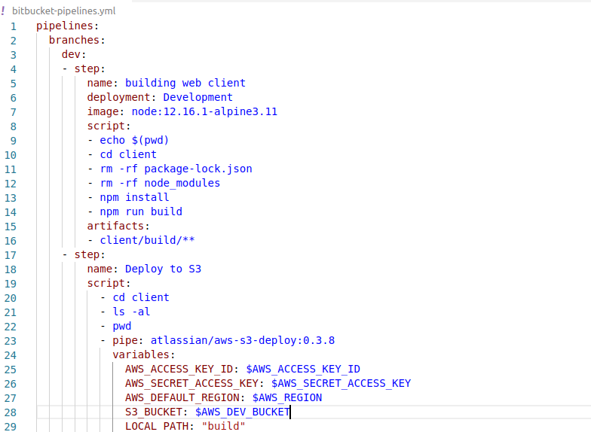Click the 'artifacts:' key
This screenshot has width=591, height=432.
[x=118, y=226]
